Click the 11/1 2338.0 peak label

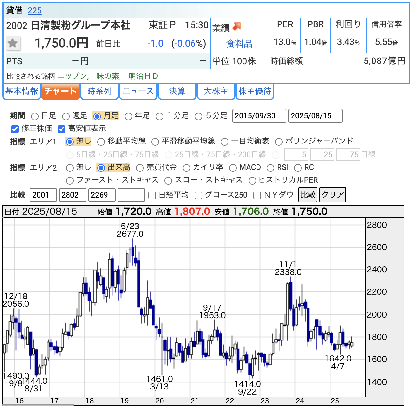(288, 268)
